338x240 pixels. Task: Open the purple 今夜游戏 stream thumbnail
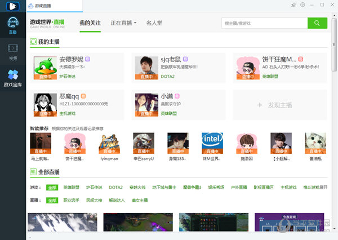[x=290, y=222]
